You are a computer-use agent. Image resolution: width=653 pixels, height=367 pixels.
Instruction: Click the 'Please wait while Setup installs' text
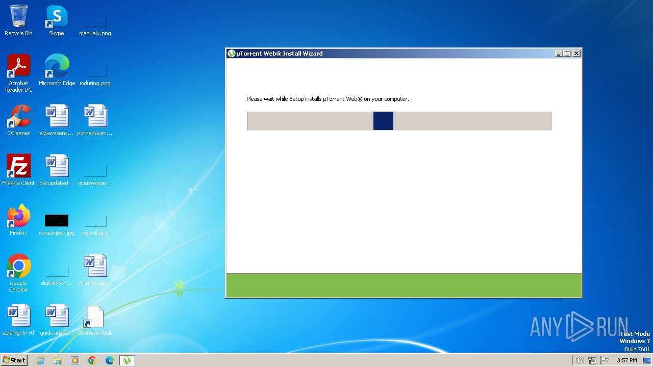[328, 99]
